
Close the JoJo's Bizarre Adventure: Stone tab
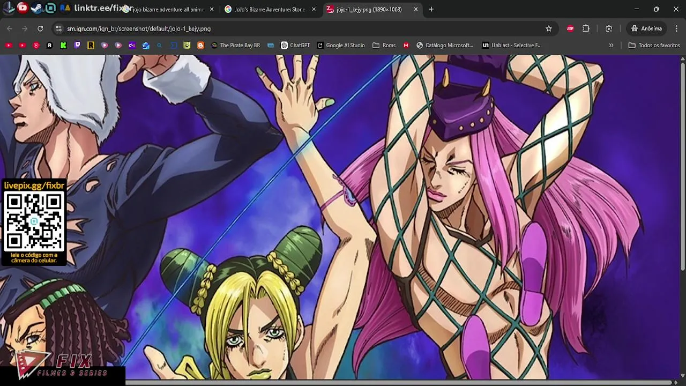coord(314,9)
